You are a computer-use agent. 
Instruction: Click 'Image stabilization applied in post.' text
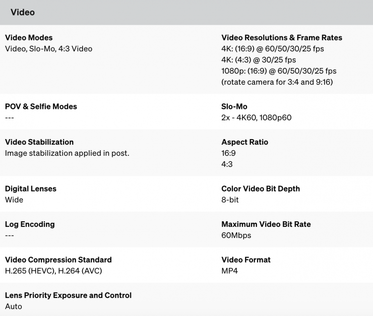67,153
